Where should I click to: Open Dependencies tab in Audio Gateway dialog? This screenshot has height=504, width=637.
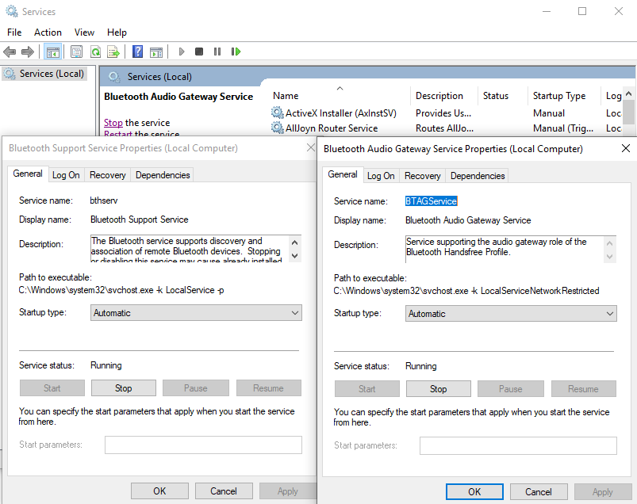pos(478,176)
